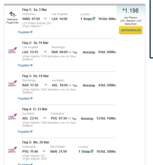Click the arrow between RAR and AKL
Image resolution: width=153 pixels, height=165 pixels.
pos(45,85)
